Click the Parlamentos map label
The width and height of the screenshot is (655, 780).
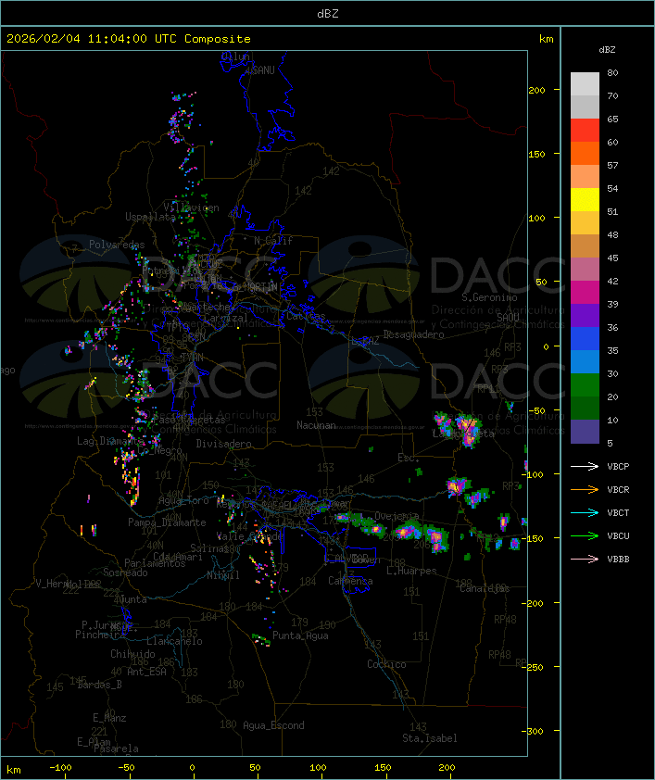pos(155,563)
